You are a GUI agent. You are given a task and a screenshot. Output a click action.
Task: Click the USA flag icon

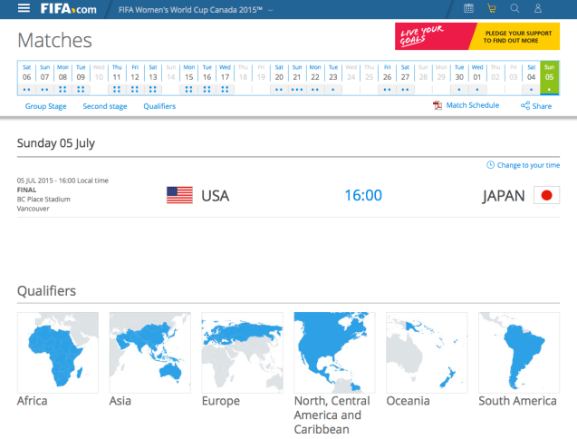pyautogui.click(x=179, y=195)
